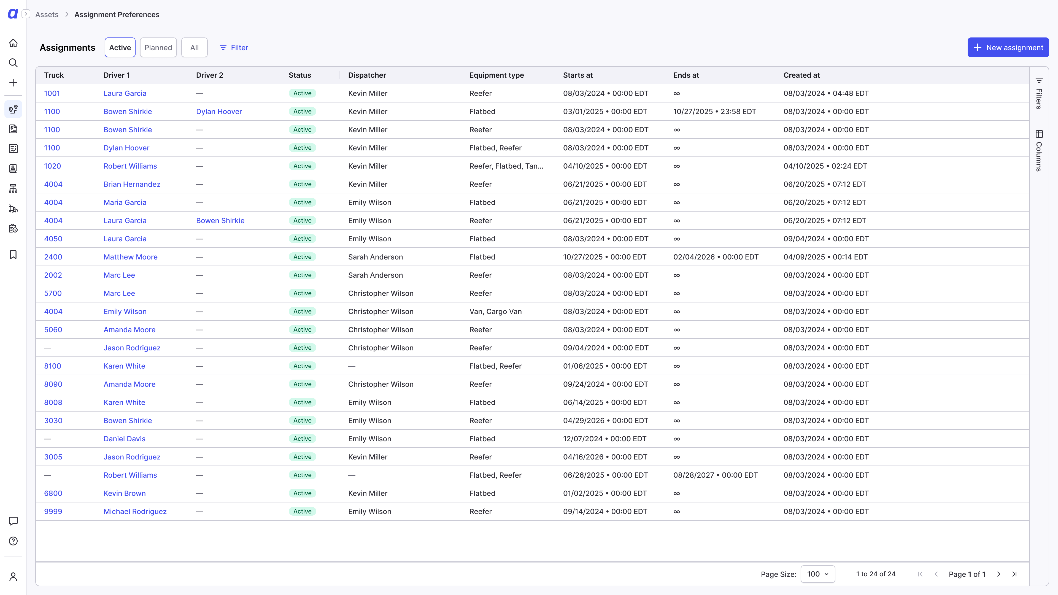Open the user profile icon

pos(13,577)
